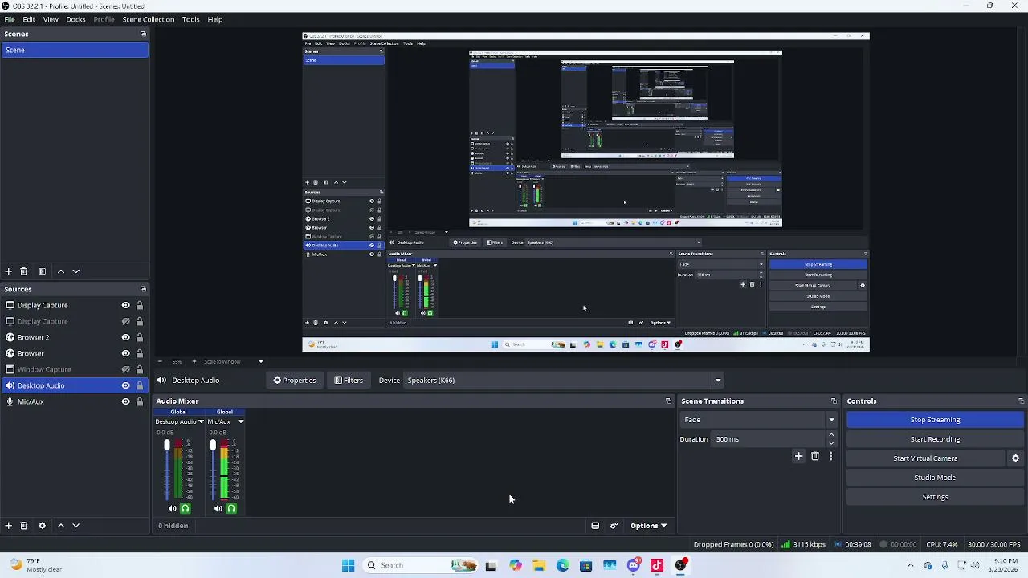Open Fade transition dropdown
The width and height of the screenshot is (1028, 578).
758,420
